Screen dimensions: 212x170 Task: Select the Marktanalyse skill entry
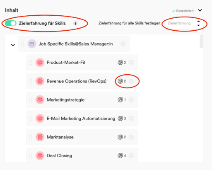click(x=82, y=137)
